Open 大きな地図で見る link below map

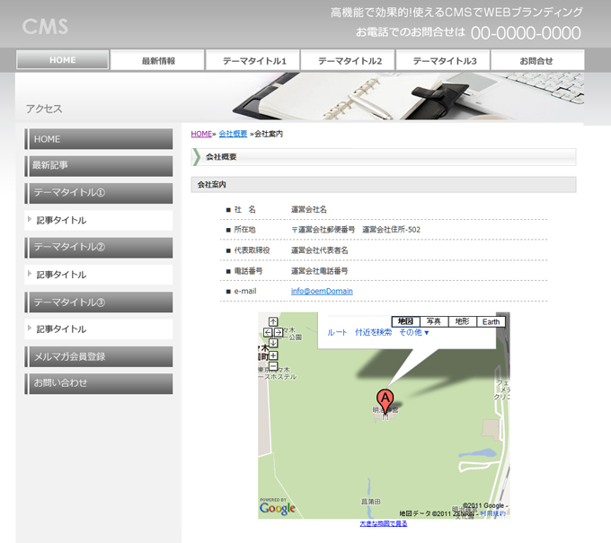tap(384, 523)
